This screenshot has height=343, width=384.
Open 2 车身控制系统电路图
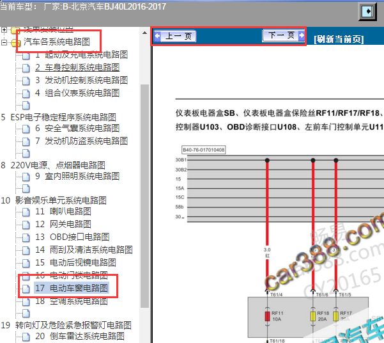tap(77, 67)
